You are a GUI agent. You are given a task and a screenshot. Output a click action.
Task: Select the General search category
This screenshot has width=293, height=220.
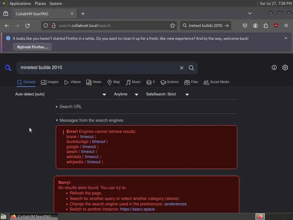click(x=26, y=82)
